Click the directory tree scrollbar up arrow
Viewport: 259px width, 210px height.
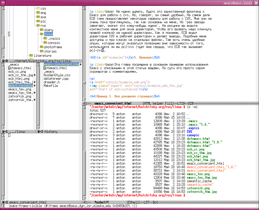point(3,8)
